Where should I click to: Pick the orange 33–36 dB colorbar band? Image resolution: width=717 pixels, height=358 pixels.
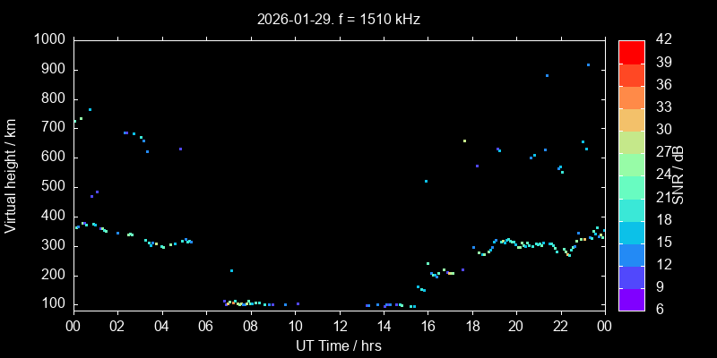[x=631, y=97]
